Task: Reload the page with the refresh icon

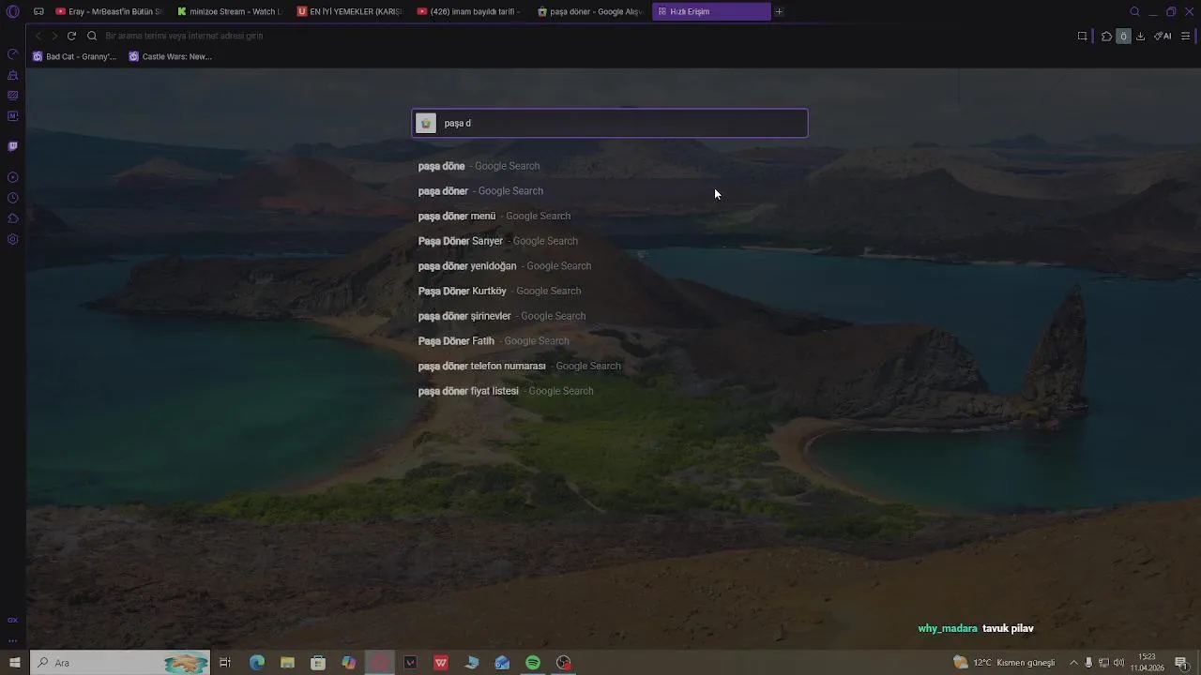Action: pos(71,36)
